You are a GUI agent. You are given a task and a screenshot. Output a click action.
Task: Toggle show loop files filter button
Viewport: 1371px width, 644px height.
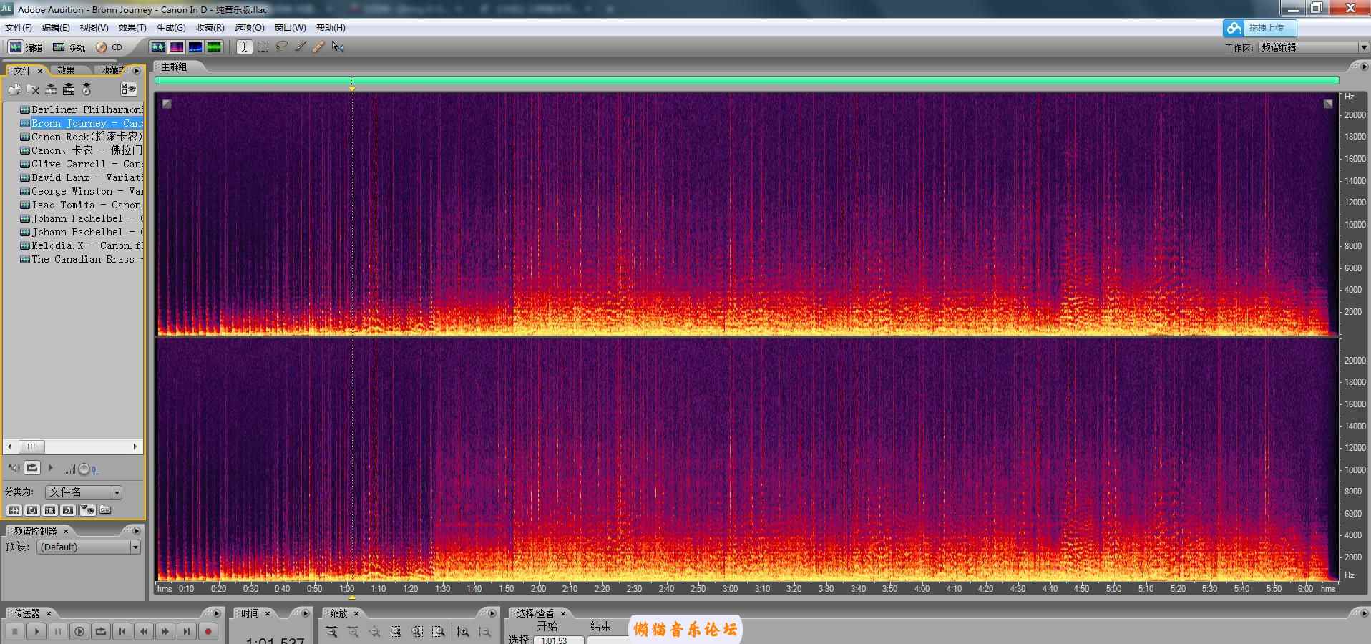tap(32, 510)
